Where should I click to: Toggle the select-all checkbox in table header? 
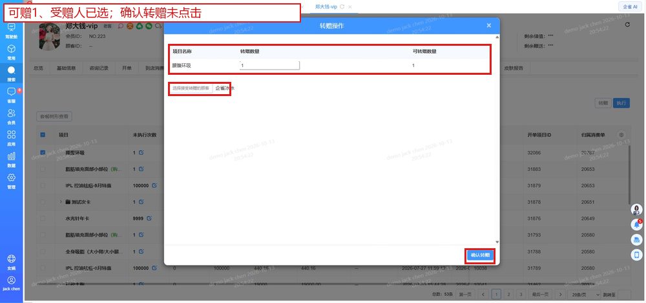point(43,135)
